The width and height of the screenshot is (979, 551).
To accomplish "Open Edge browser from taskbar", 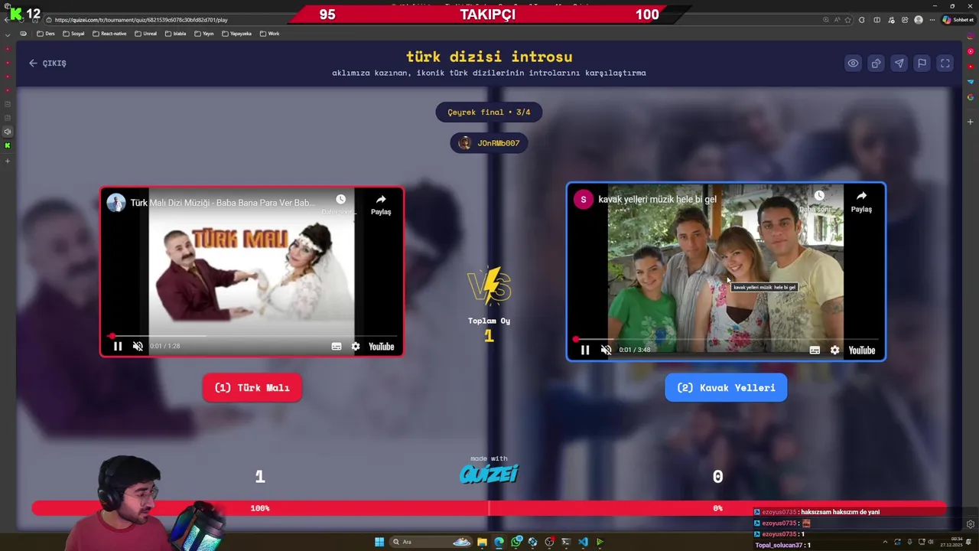I will coord(499,542).
